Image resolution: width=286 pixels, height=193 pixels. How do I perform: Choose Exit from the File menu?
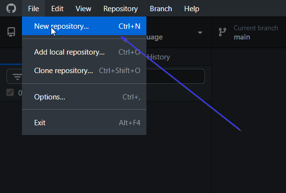coord(84,123)
